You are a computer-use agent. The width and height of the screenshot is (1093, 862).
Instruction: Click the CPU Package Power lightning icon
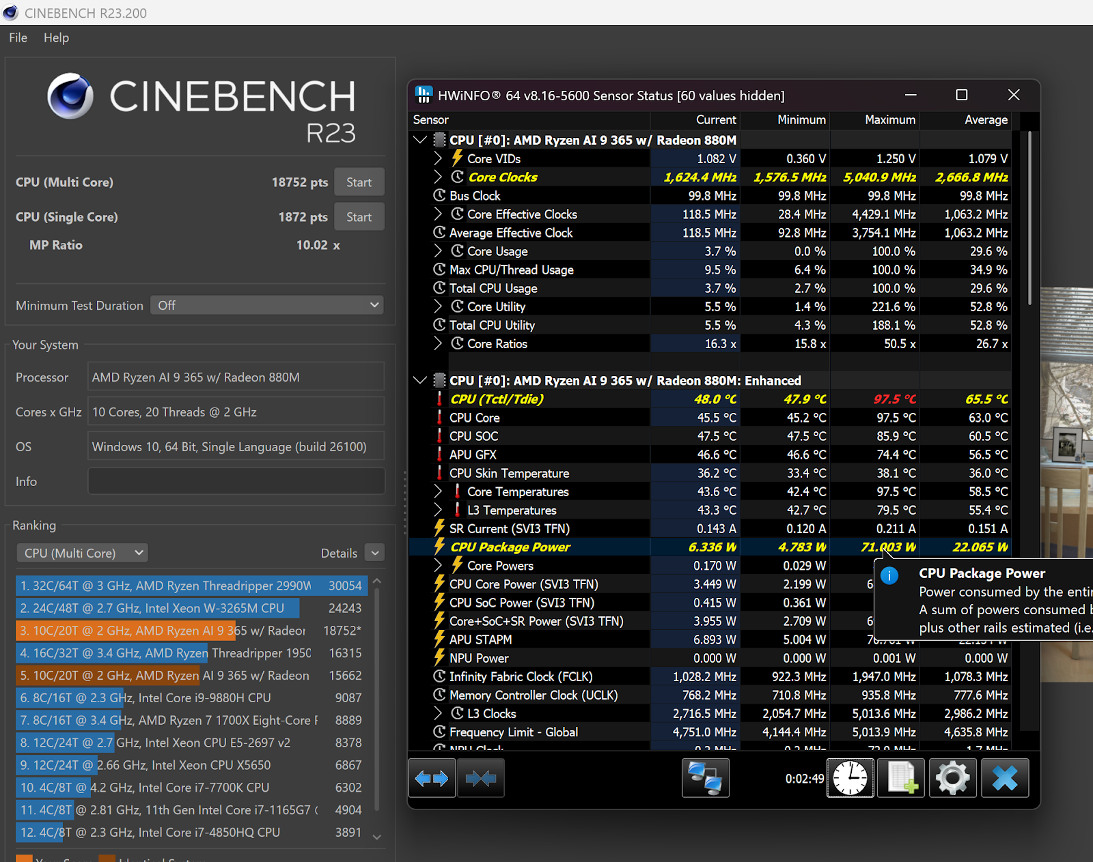pyautogui.click(x=440, y=547)
